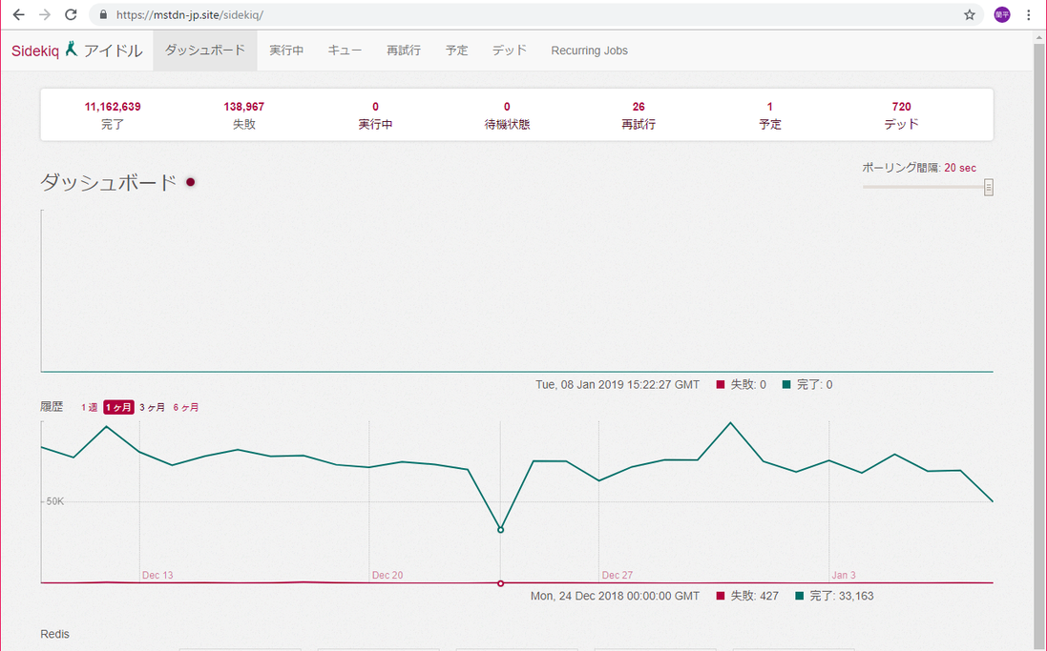Click the red 失敗: 427 legend square
Viewport: 1047px width, 651px height.
coord(720,596)
